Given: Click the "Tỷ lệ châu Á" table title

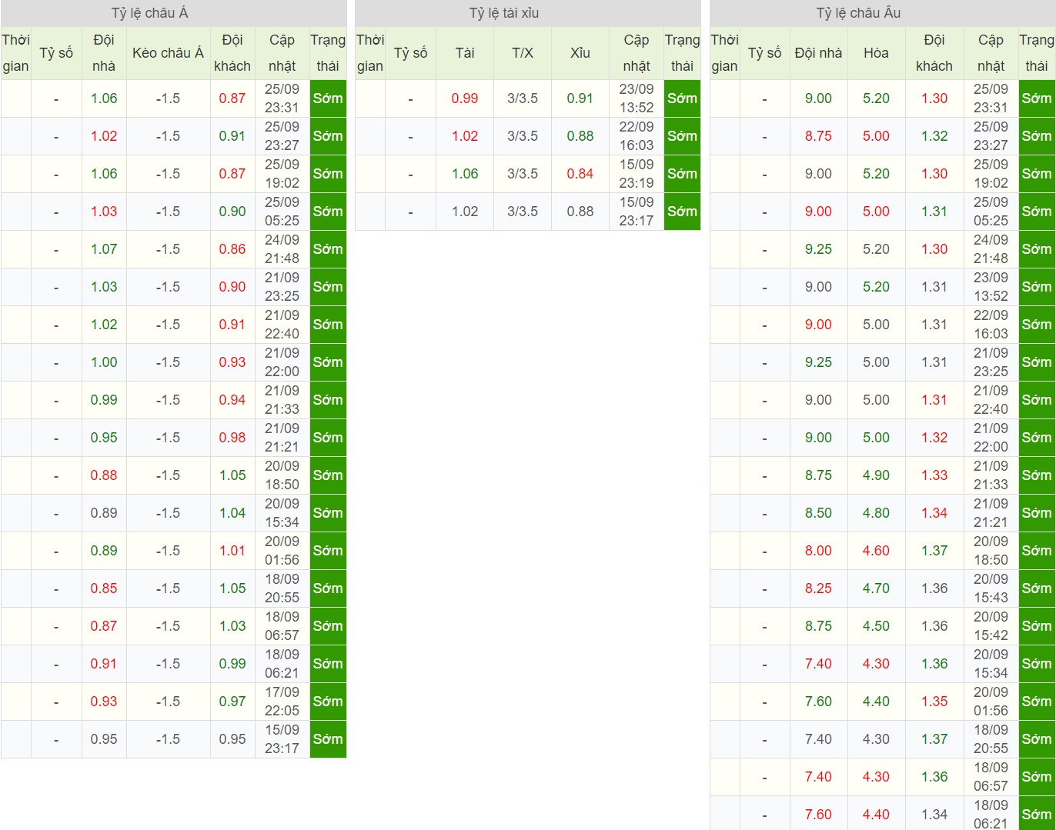Looking at the screenshot, I should tap(150, 13).
